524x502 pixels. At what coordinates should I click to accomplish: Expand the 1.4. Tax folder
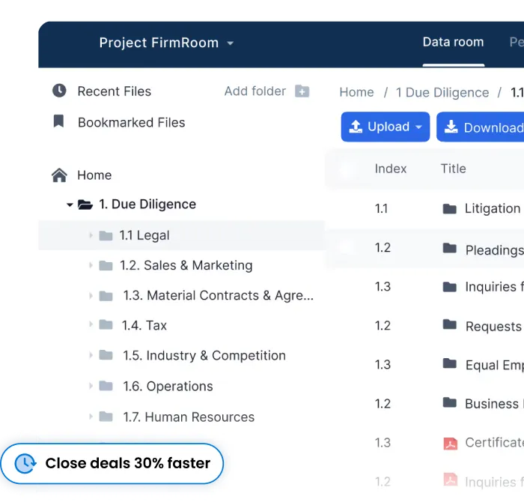point(91,324)
